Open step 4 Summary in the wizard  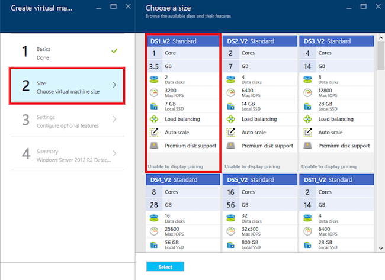pyautogui.click(x=68, y=154)
